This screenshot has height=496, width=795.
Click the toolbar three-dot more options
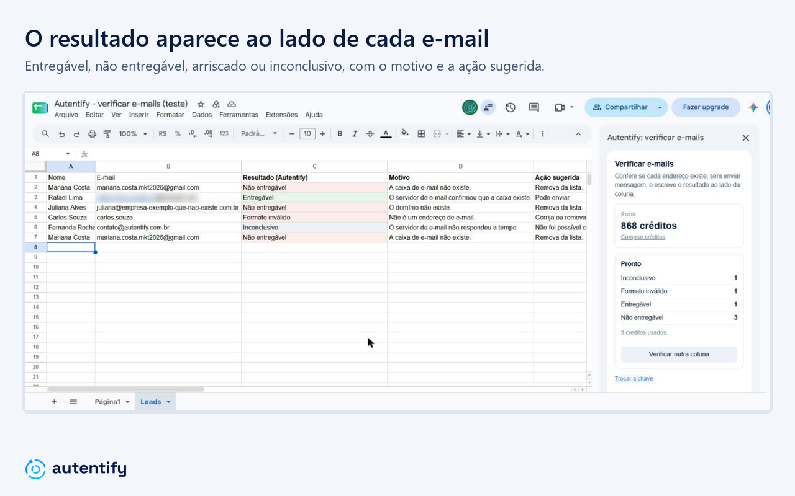543,133
